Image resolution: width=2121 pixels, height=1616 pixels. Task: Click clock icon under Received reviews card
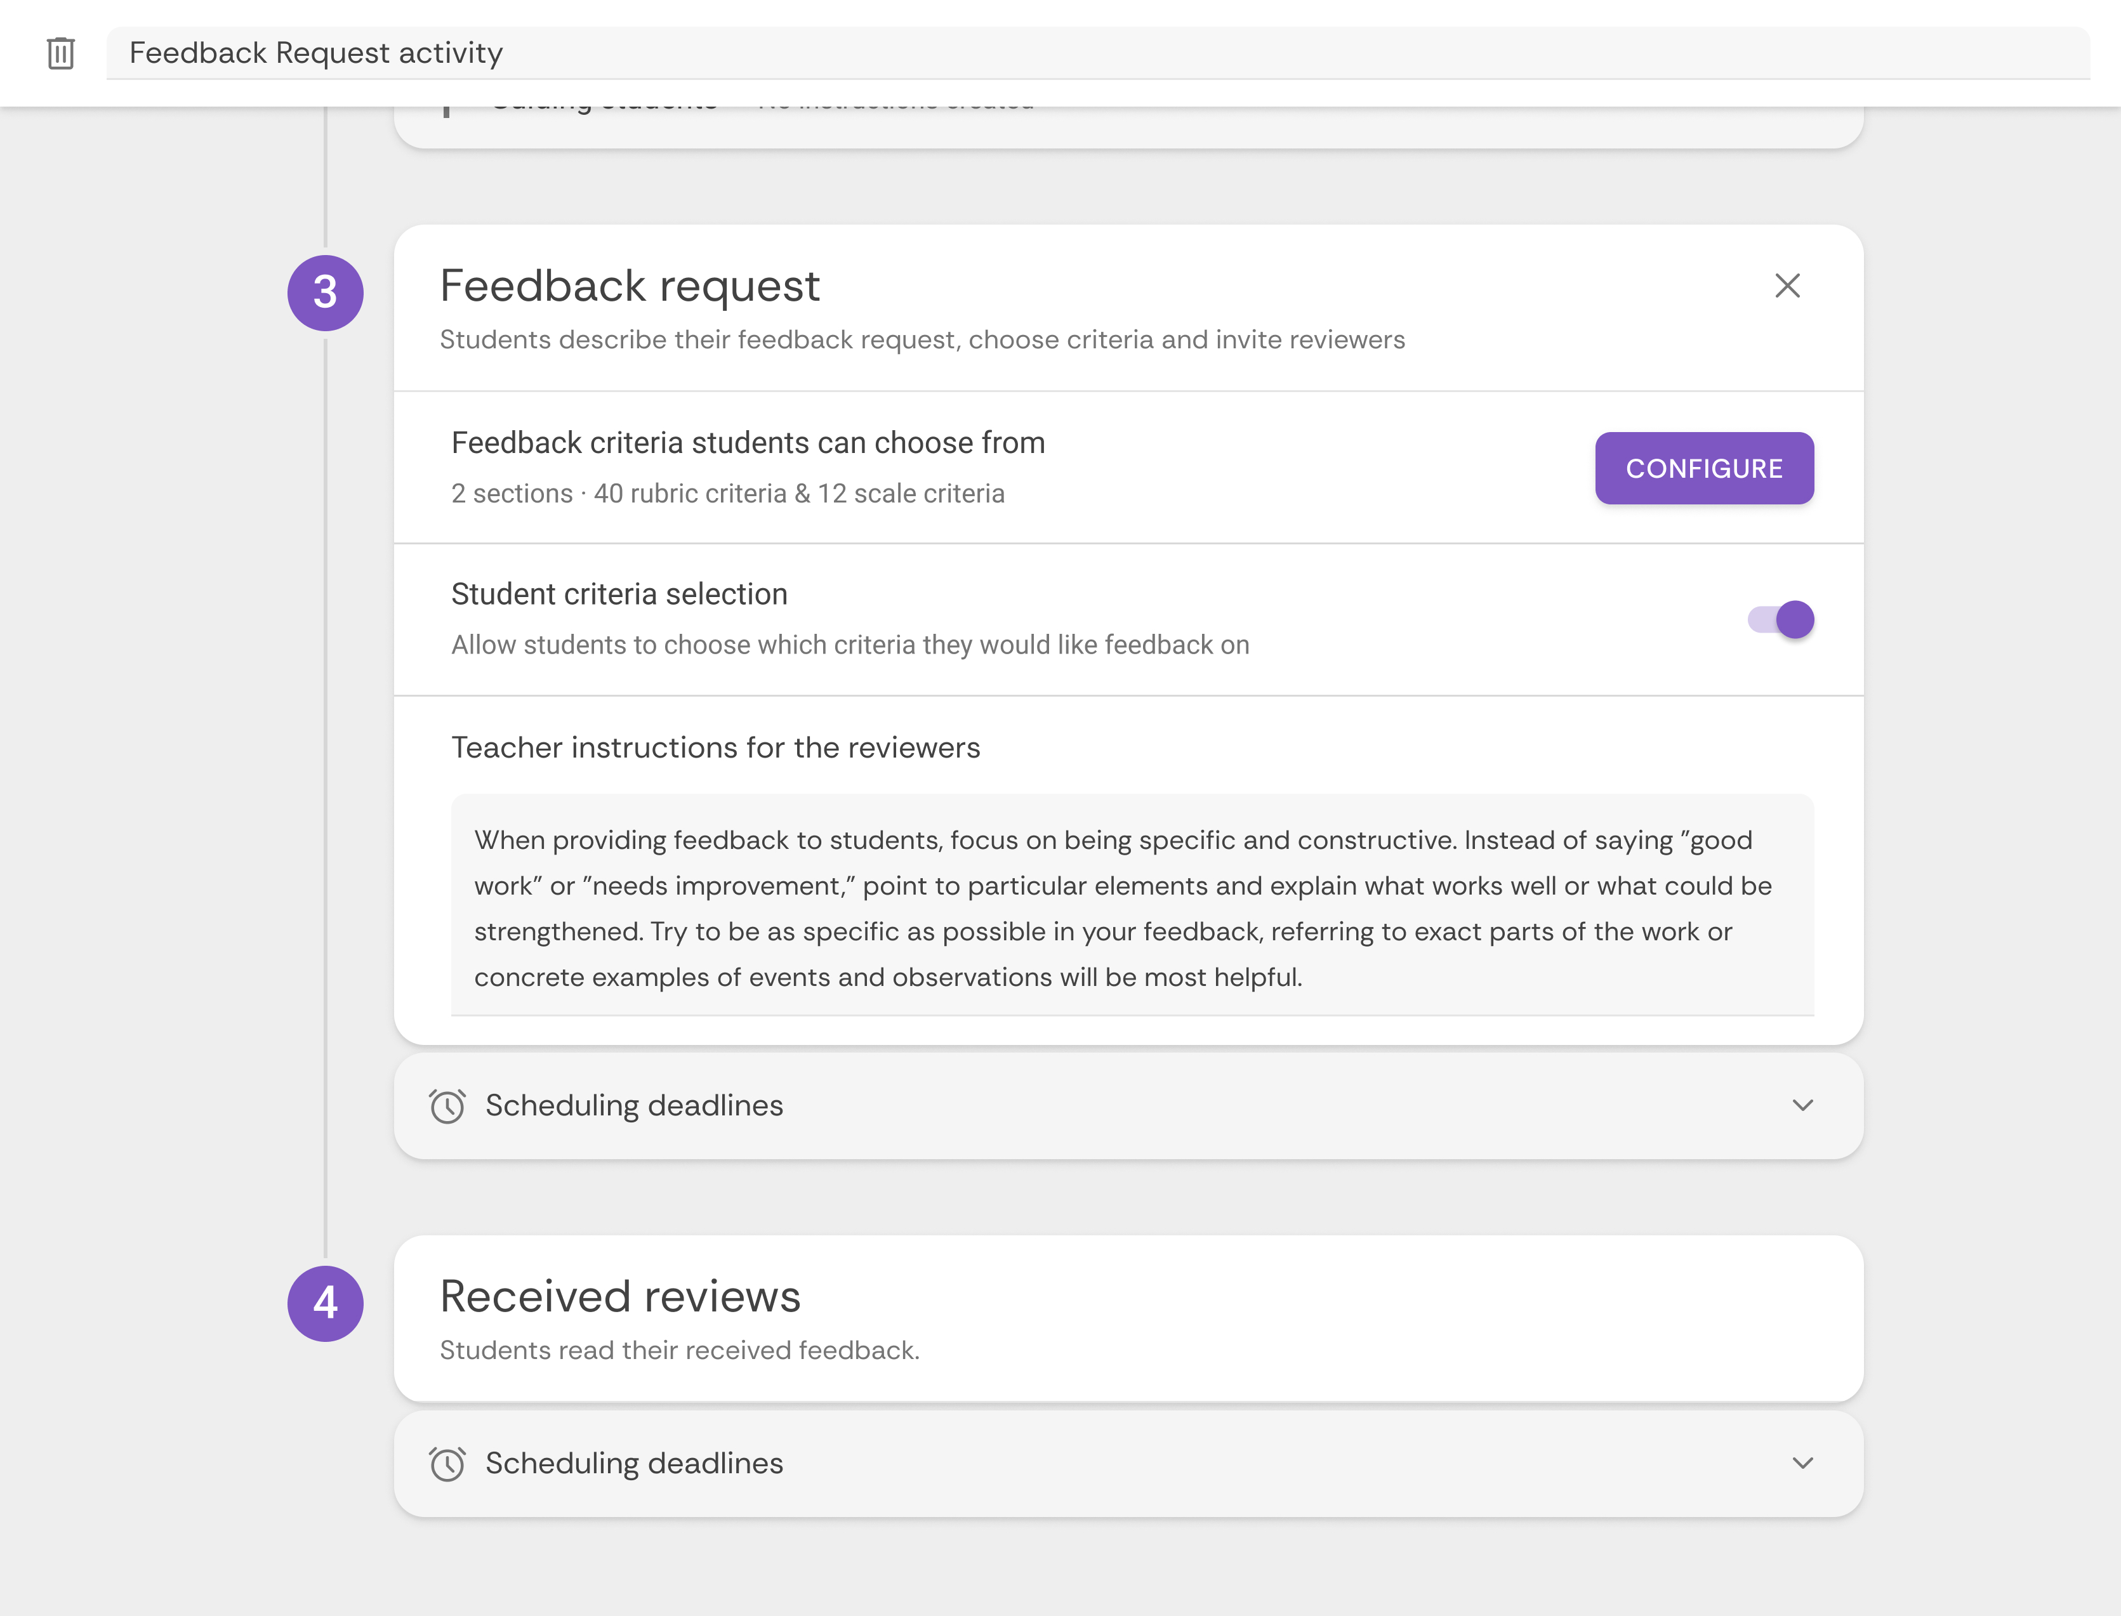[x=447, y=1464]
